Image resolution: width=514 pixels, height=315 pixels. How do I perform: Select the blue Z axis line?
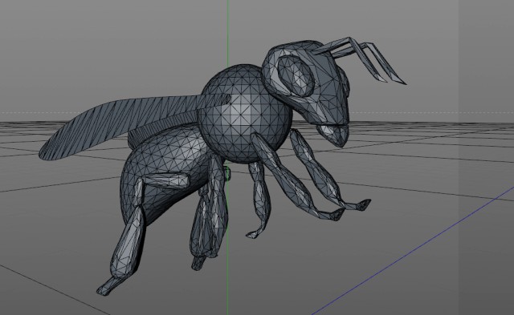(413, 250)
